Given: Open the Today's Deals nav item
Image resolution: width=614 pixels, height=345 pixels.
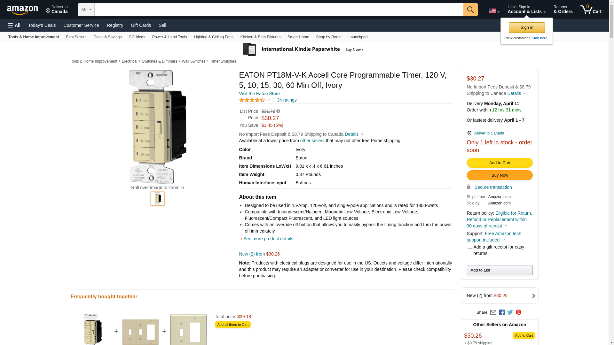Looking at the screenshot, I should [x=42, y=25].
